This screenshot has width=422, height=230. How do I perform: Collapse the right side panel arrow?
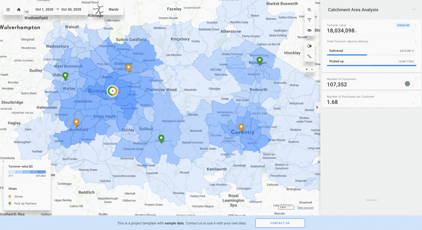point(317,107)
